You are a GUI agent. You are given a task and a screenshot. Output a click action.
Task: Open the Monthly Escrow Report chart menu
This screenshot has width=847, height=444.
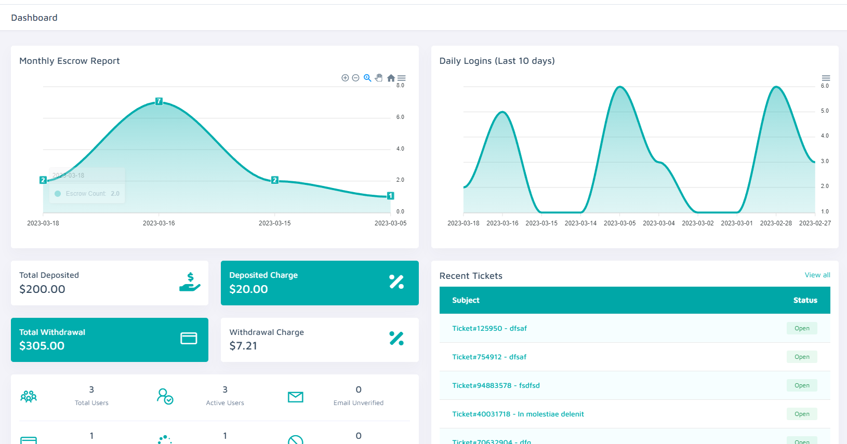tap(402, 78)
